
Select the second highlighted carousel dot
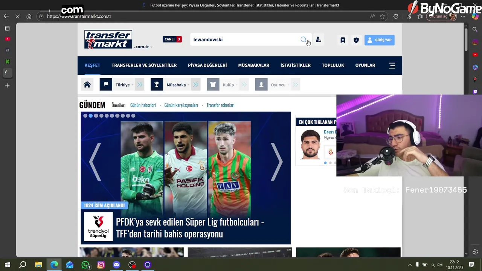[90, 116]
